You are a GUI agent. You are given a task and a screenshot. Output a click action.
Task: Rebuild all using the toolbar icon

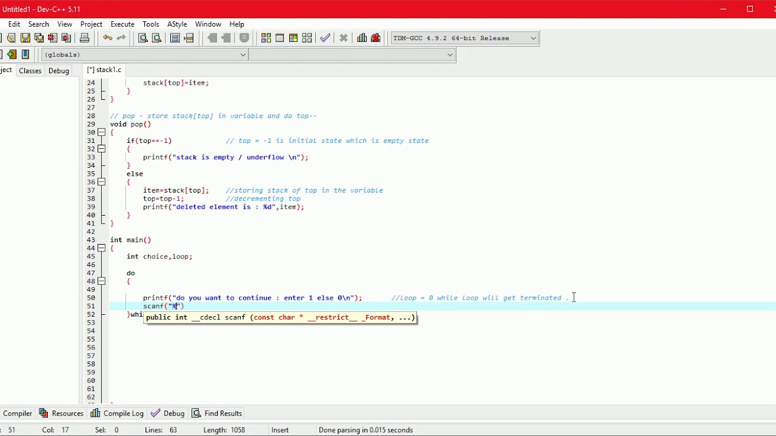click(x=307, y=38)
